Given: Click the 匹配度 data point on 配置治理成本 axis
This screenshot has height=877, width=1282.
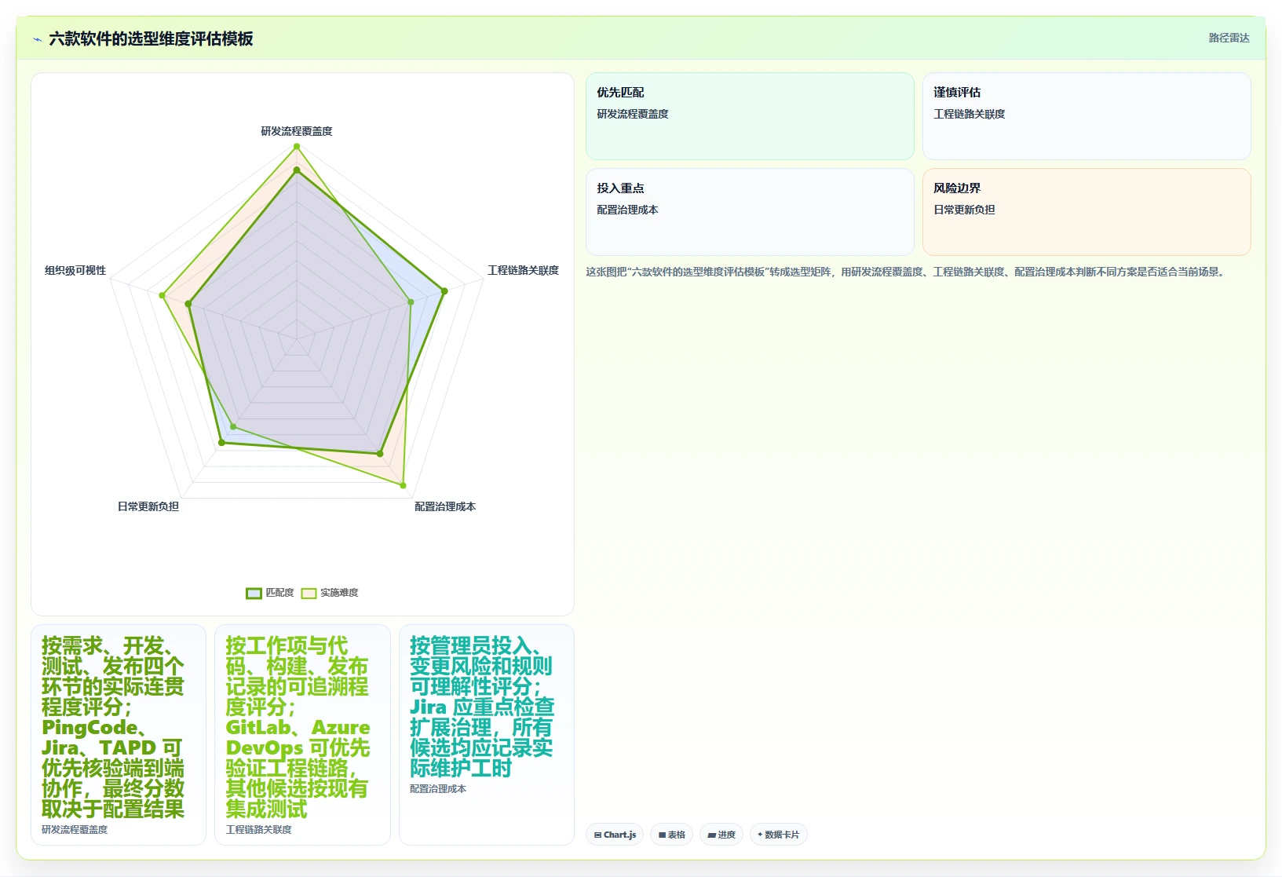Looking at the screenshot, I should click(x=380, y=454).
